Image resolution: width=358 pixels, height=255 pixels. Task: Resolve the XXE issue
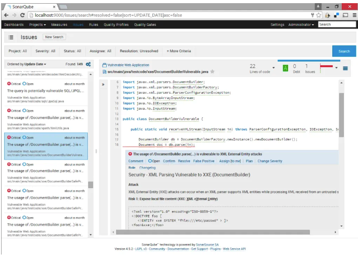pos(184,161)
